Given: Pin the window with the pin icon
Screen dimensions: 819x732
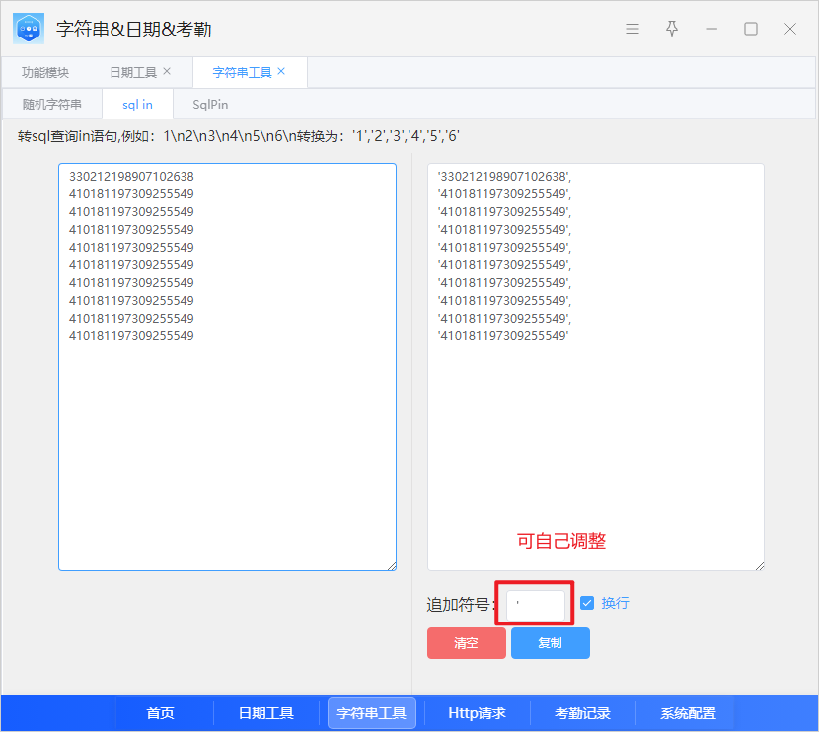Looking at the screenshot, I should click(672, 29).
